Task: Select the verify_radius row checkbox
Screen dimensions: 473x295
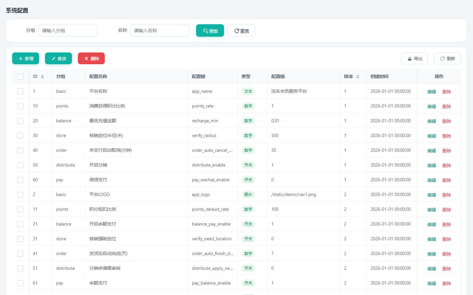Action: pos(20,136)
